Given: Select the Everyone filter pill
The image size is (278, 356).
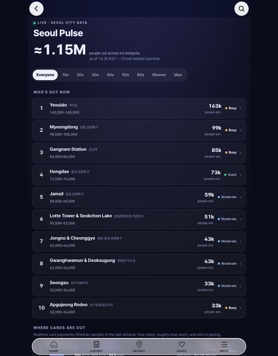Looking at the screenshot, I should click(x=45, y=75).
